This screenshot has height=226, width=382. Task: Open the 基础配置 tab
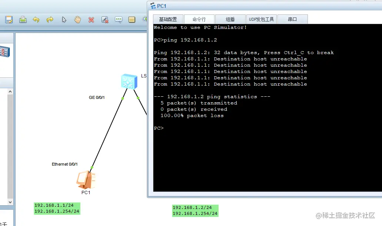(168, 19)
